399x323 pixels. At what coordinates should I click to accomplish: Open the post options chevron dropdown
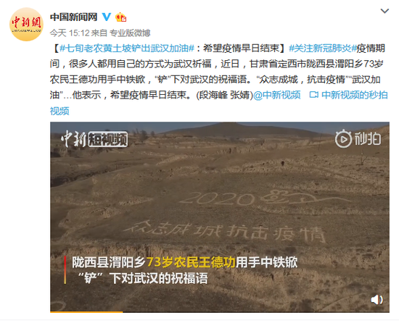click(x=384, y=11)
